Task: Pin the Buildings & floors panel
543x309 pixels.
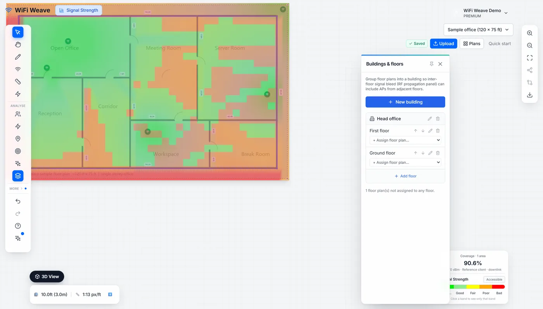Action: pyautogui.click(x=432, y=64)
